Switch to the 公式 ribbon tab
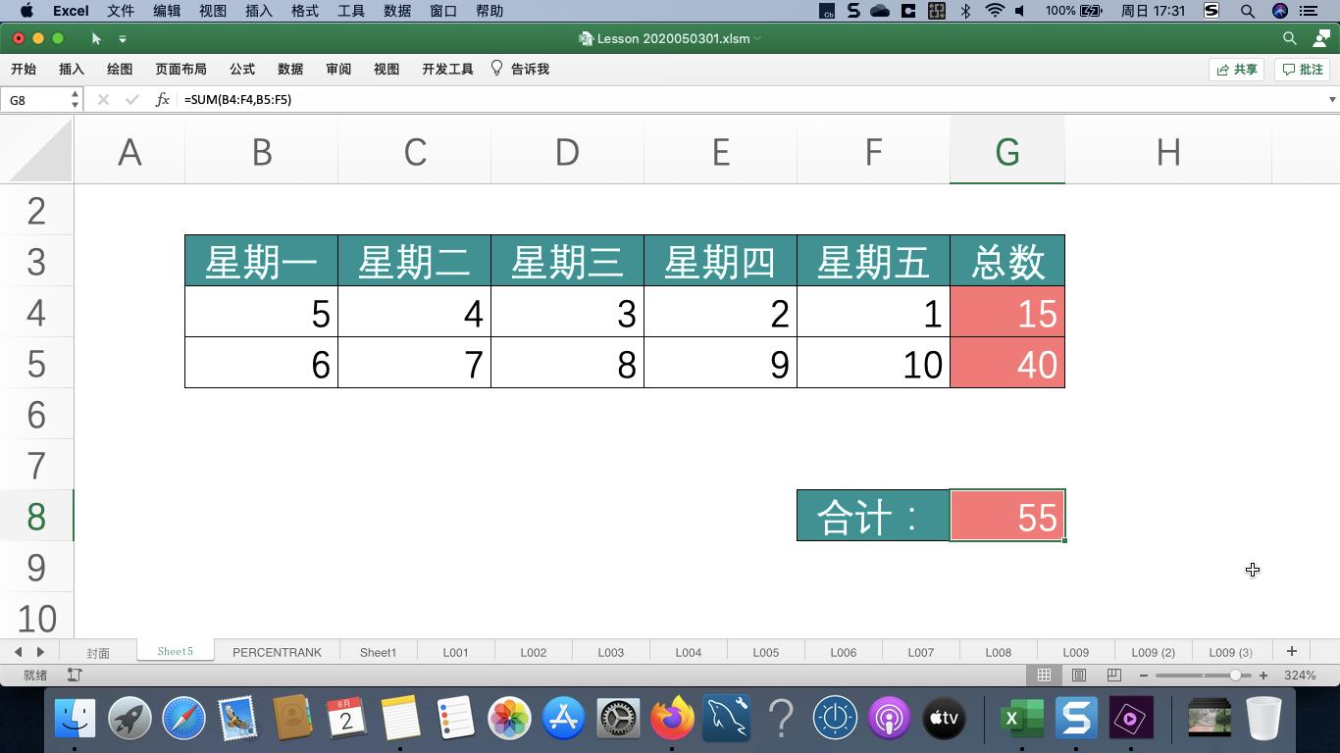 click(241, 69)
